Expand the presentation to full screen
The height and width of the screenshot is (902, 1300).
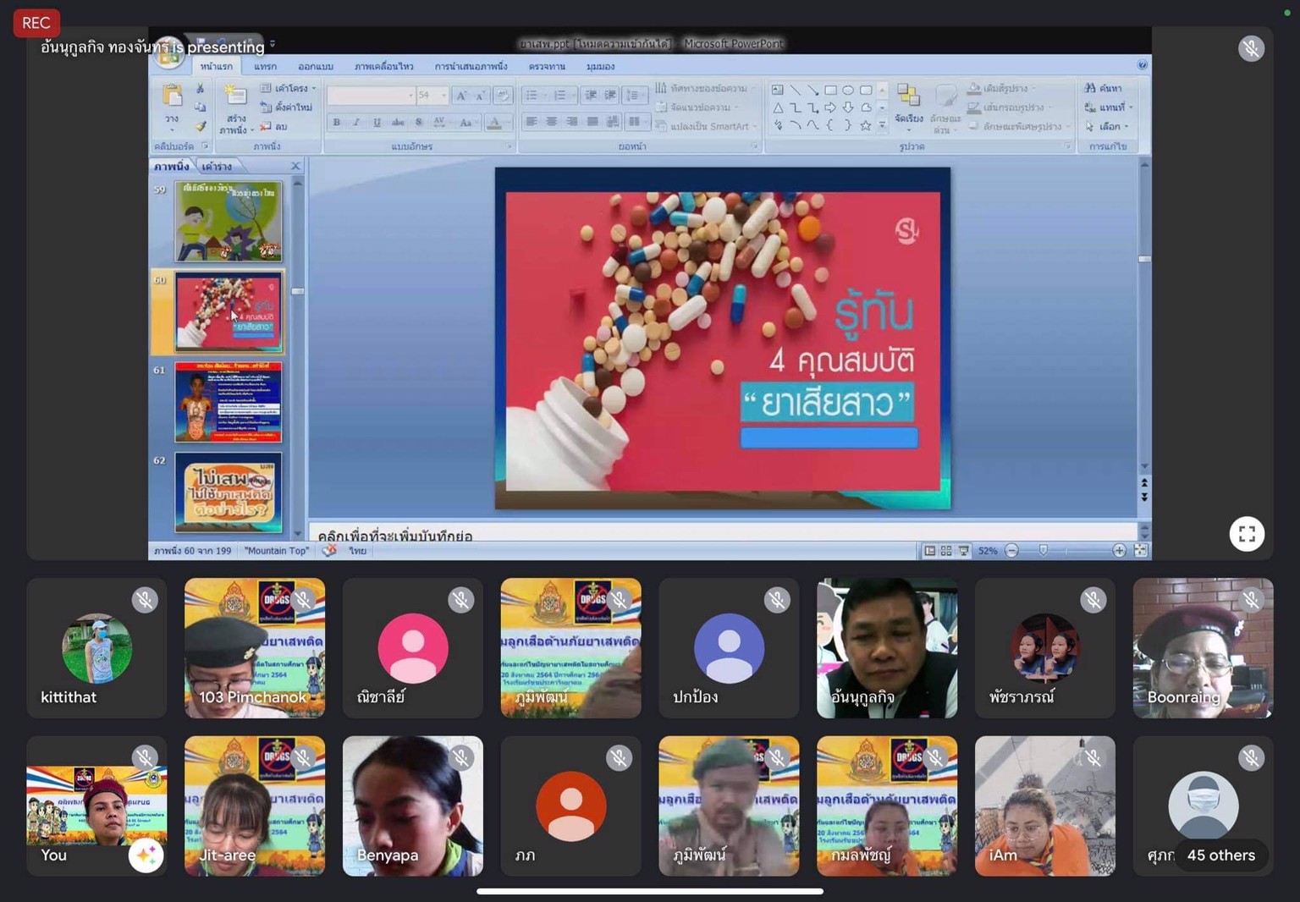1246,534
